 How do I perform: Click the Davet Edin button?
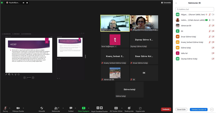click(x=181, y=109)
